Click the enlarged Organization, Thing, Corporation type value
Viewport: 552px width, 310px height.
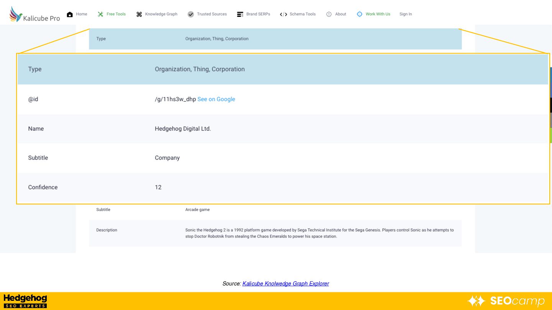[200, 69]
